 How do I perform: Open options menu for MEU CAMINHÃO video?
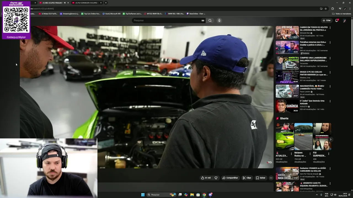(x=330, y=86)
